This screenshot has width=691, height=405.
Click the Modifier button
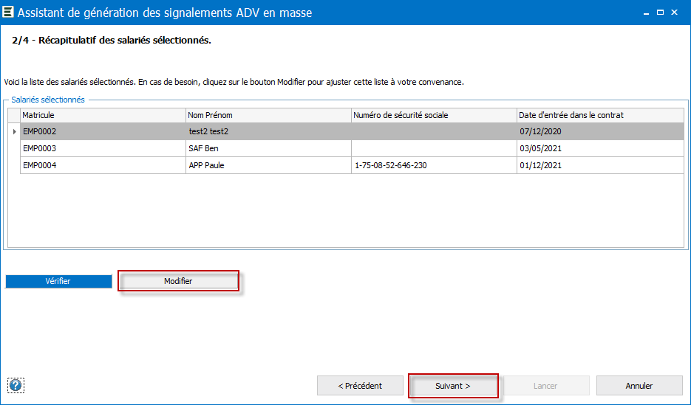[179, 281]
